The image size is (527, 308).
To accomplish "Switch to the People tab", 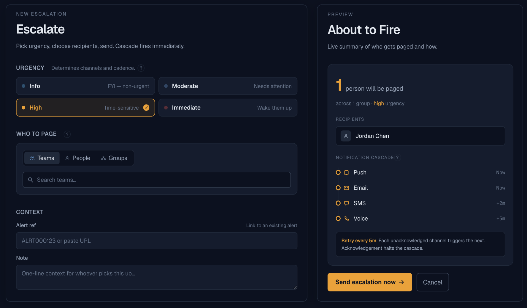I will click(x=77, y=158).
